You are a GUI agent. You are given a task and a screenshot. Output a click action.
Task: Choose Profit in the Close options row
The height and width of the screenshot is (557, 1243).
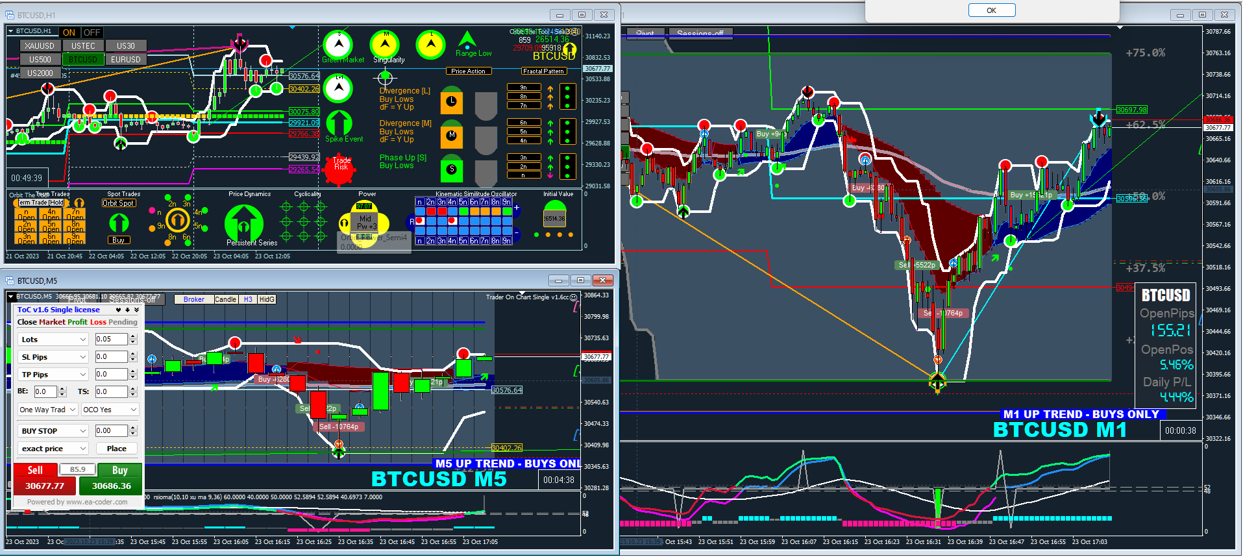[77, 322]
